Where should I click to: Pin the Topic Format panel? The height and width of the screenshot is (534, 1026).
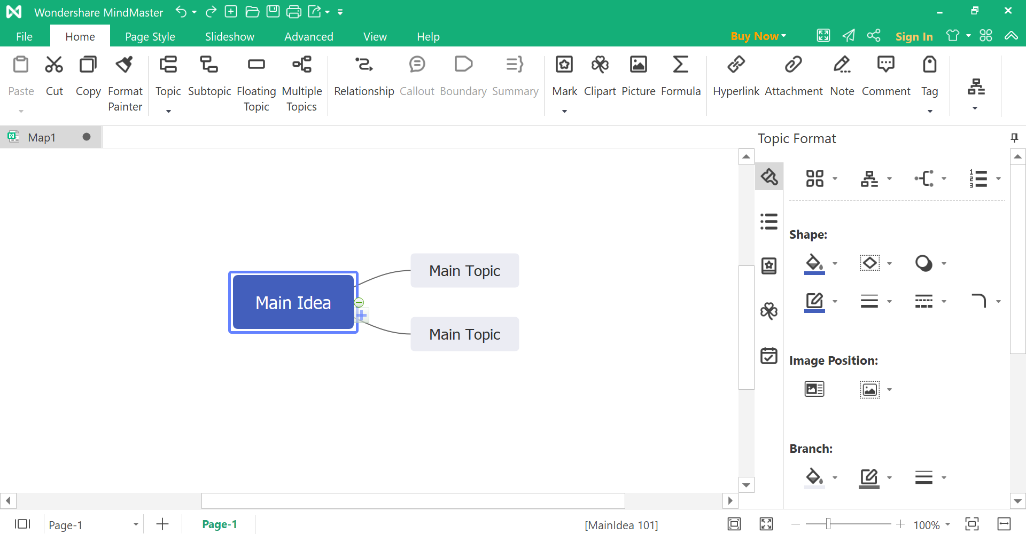click(1014, 138)
